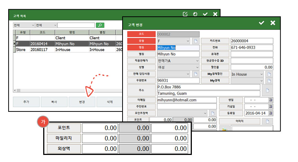Click the Store type cell

coord(23,50)
